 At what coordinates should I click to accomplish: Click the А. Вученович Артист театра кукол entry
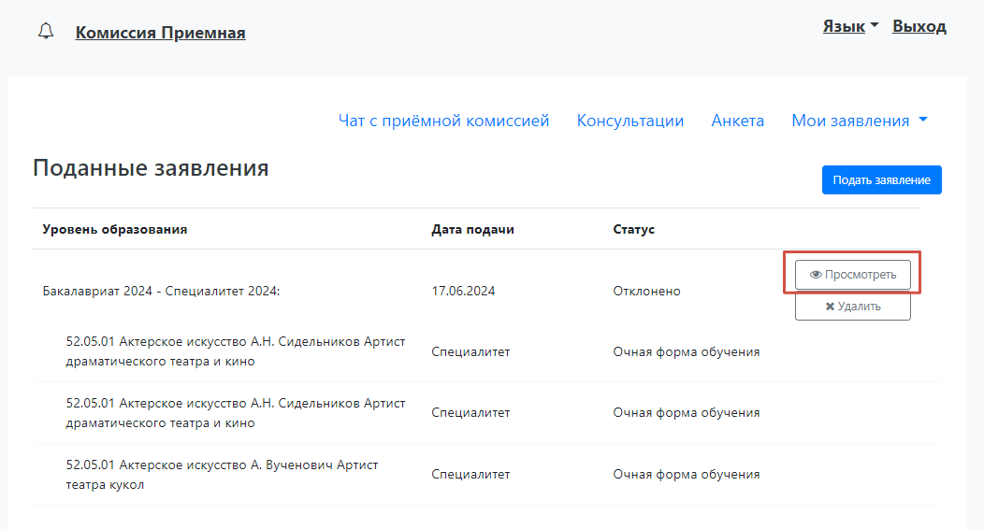(x=223, y=475)
